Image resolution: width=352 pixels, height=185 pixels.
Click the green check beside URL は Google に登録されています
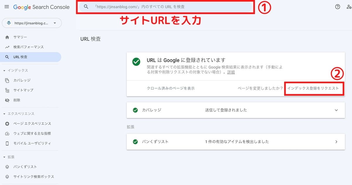[x=136, y=62]
